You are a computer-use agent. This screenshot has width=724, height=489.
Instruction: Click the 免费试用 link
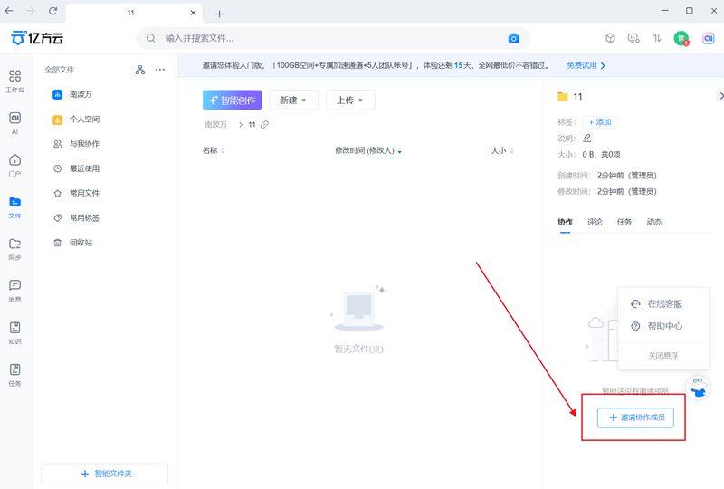(x=586, y=66)
